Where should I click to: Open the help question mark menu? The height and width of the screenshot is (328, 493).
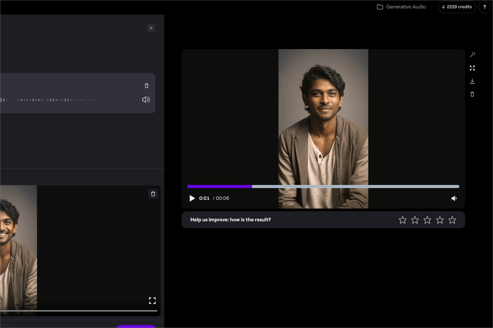coord(484,7)
